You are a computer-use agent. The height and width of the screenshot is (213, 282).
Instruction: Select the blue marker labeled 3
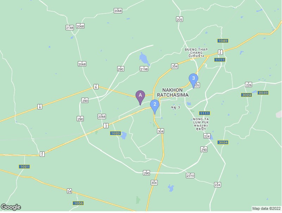(x=194, y=80)
